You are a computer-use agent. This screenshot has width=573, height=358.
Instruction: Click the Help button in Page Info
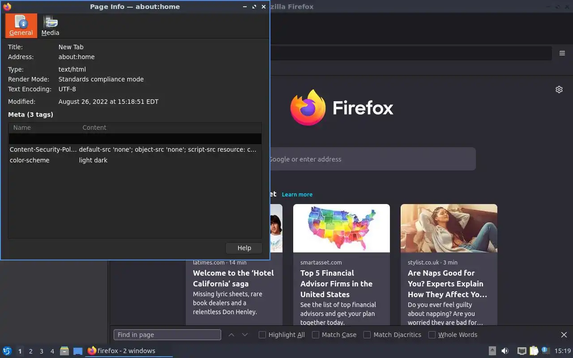244,248
